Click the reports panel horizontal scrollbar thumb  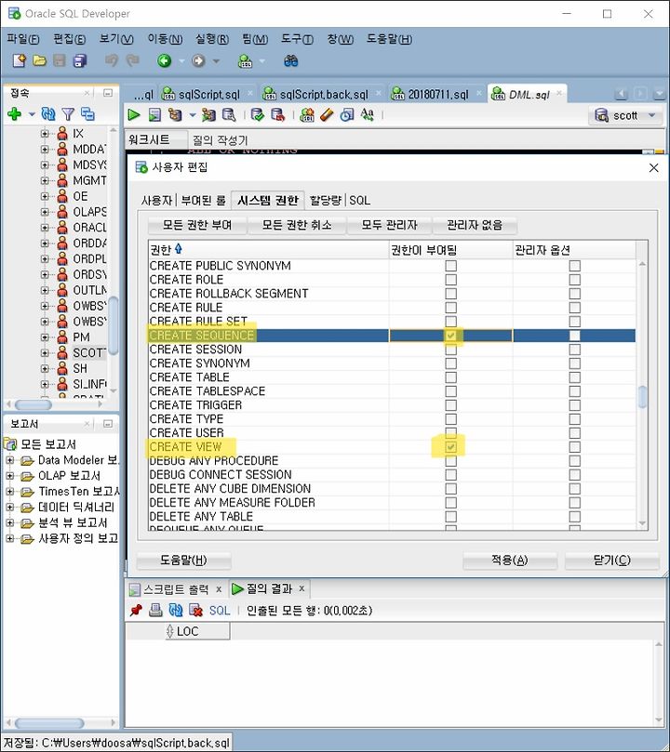click(x=49, y=722)
